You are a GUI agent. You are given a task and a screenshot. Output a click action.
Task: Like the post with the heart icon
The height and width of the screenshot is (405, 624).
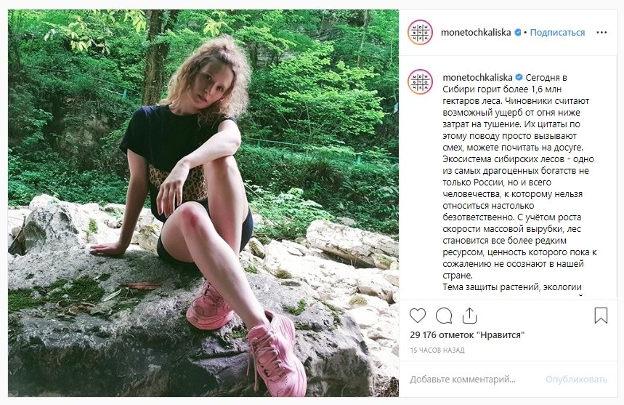coord(418,316)
